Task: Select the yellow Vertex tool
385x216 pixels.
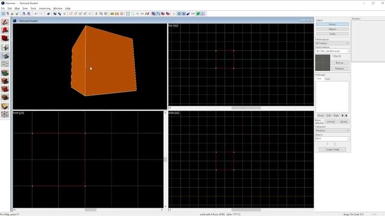Action: [5, 106]
